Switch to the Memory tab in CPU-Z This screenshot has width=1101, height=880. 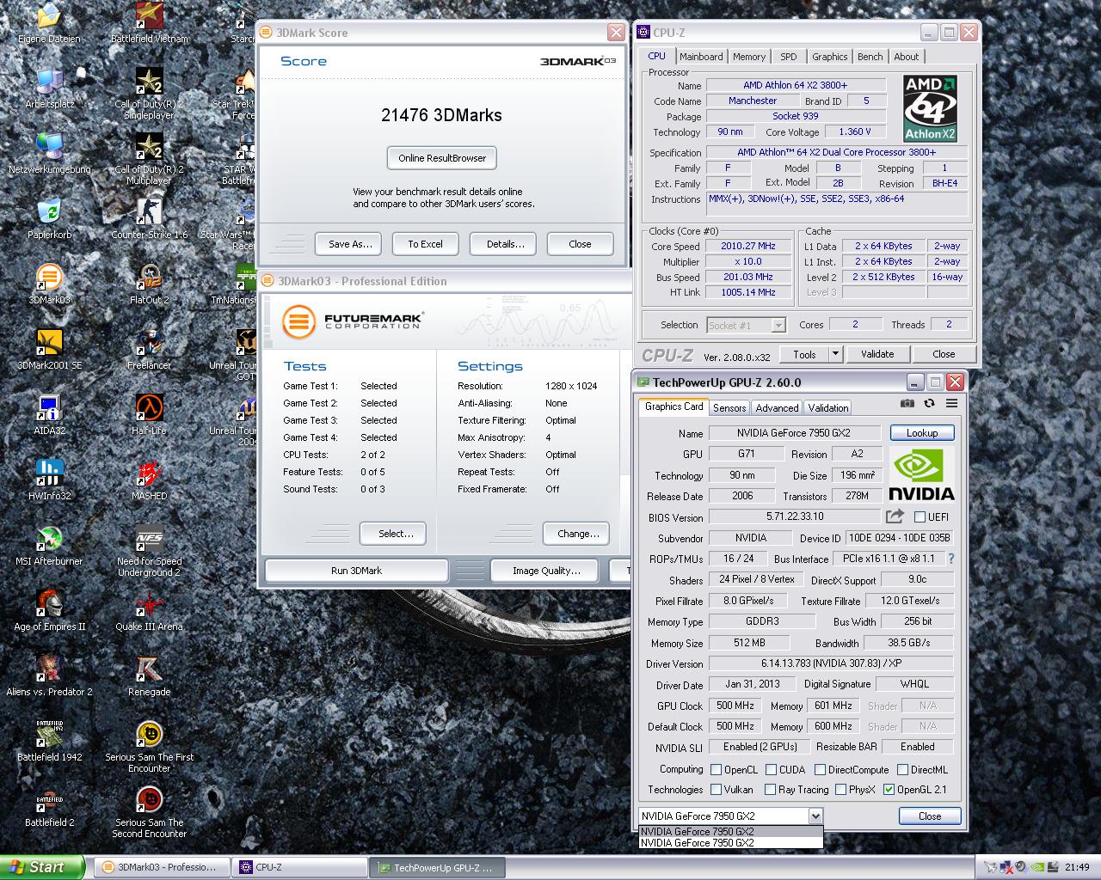click(x=749, y=57)
